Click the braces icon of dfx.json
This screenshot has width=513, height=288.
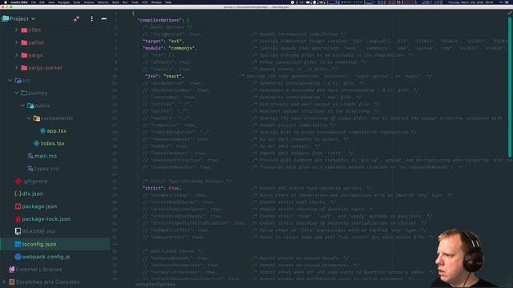coord(18,194)
